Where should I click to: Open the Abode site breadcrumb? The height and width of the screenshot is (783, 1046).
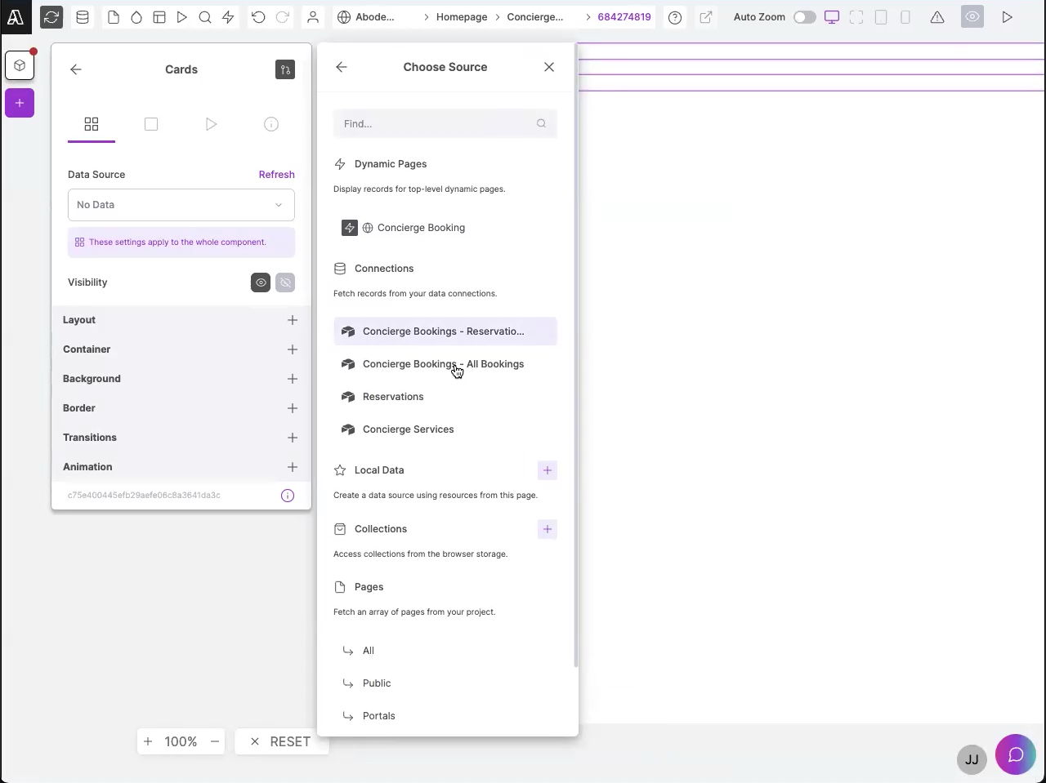tap(367, 17)
